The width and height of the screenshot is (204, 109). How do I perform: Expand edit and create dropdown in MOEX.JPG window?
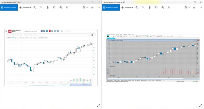tap(85, 8)
